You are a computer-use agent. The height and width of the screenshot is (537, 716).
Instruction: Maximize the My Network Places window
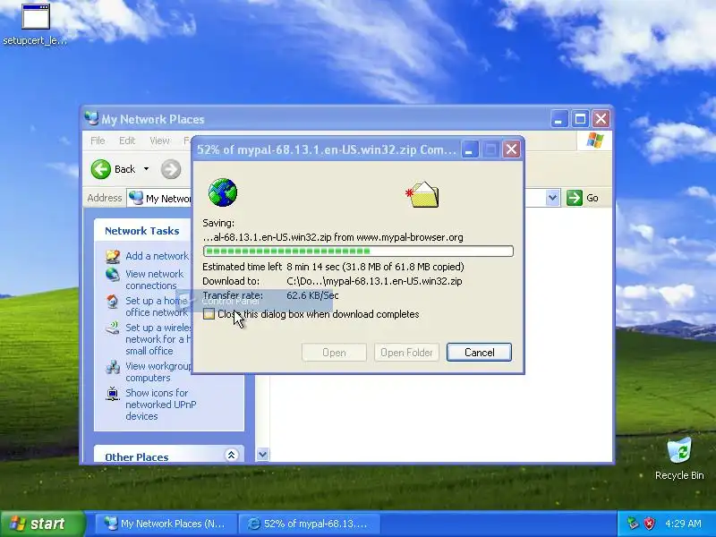580,119
